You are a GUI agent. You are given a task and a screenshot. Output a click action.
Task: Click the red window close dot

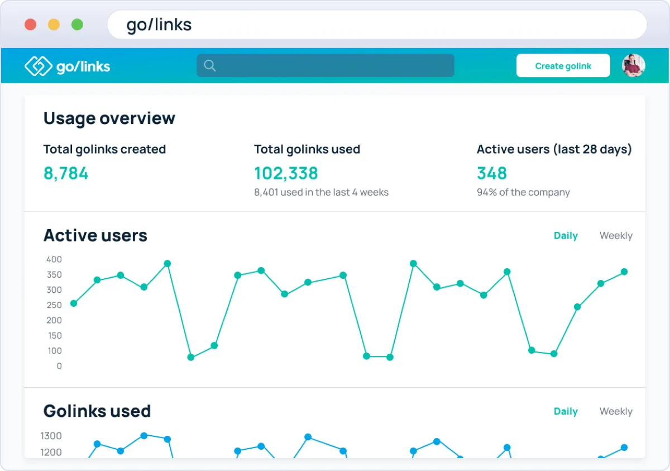click(31, 25)
